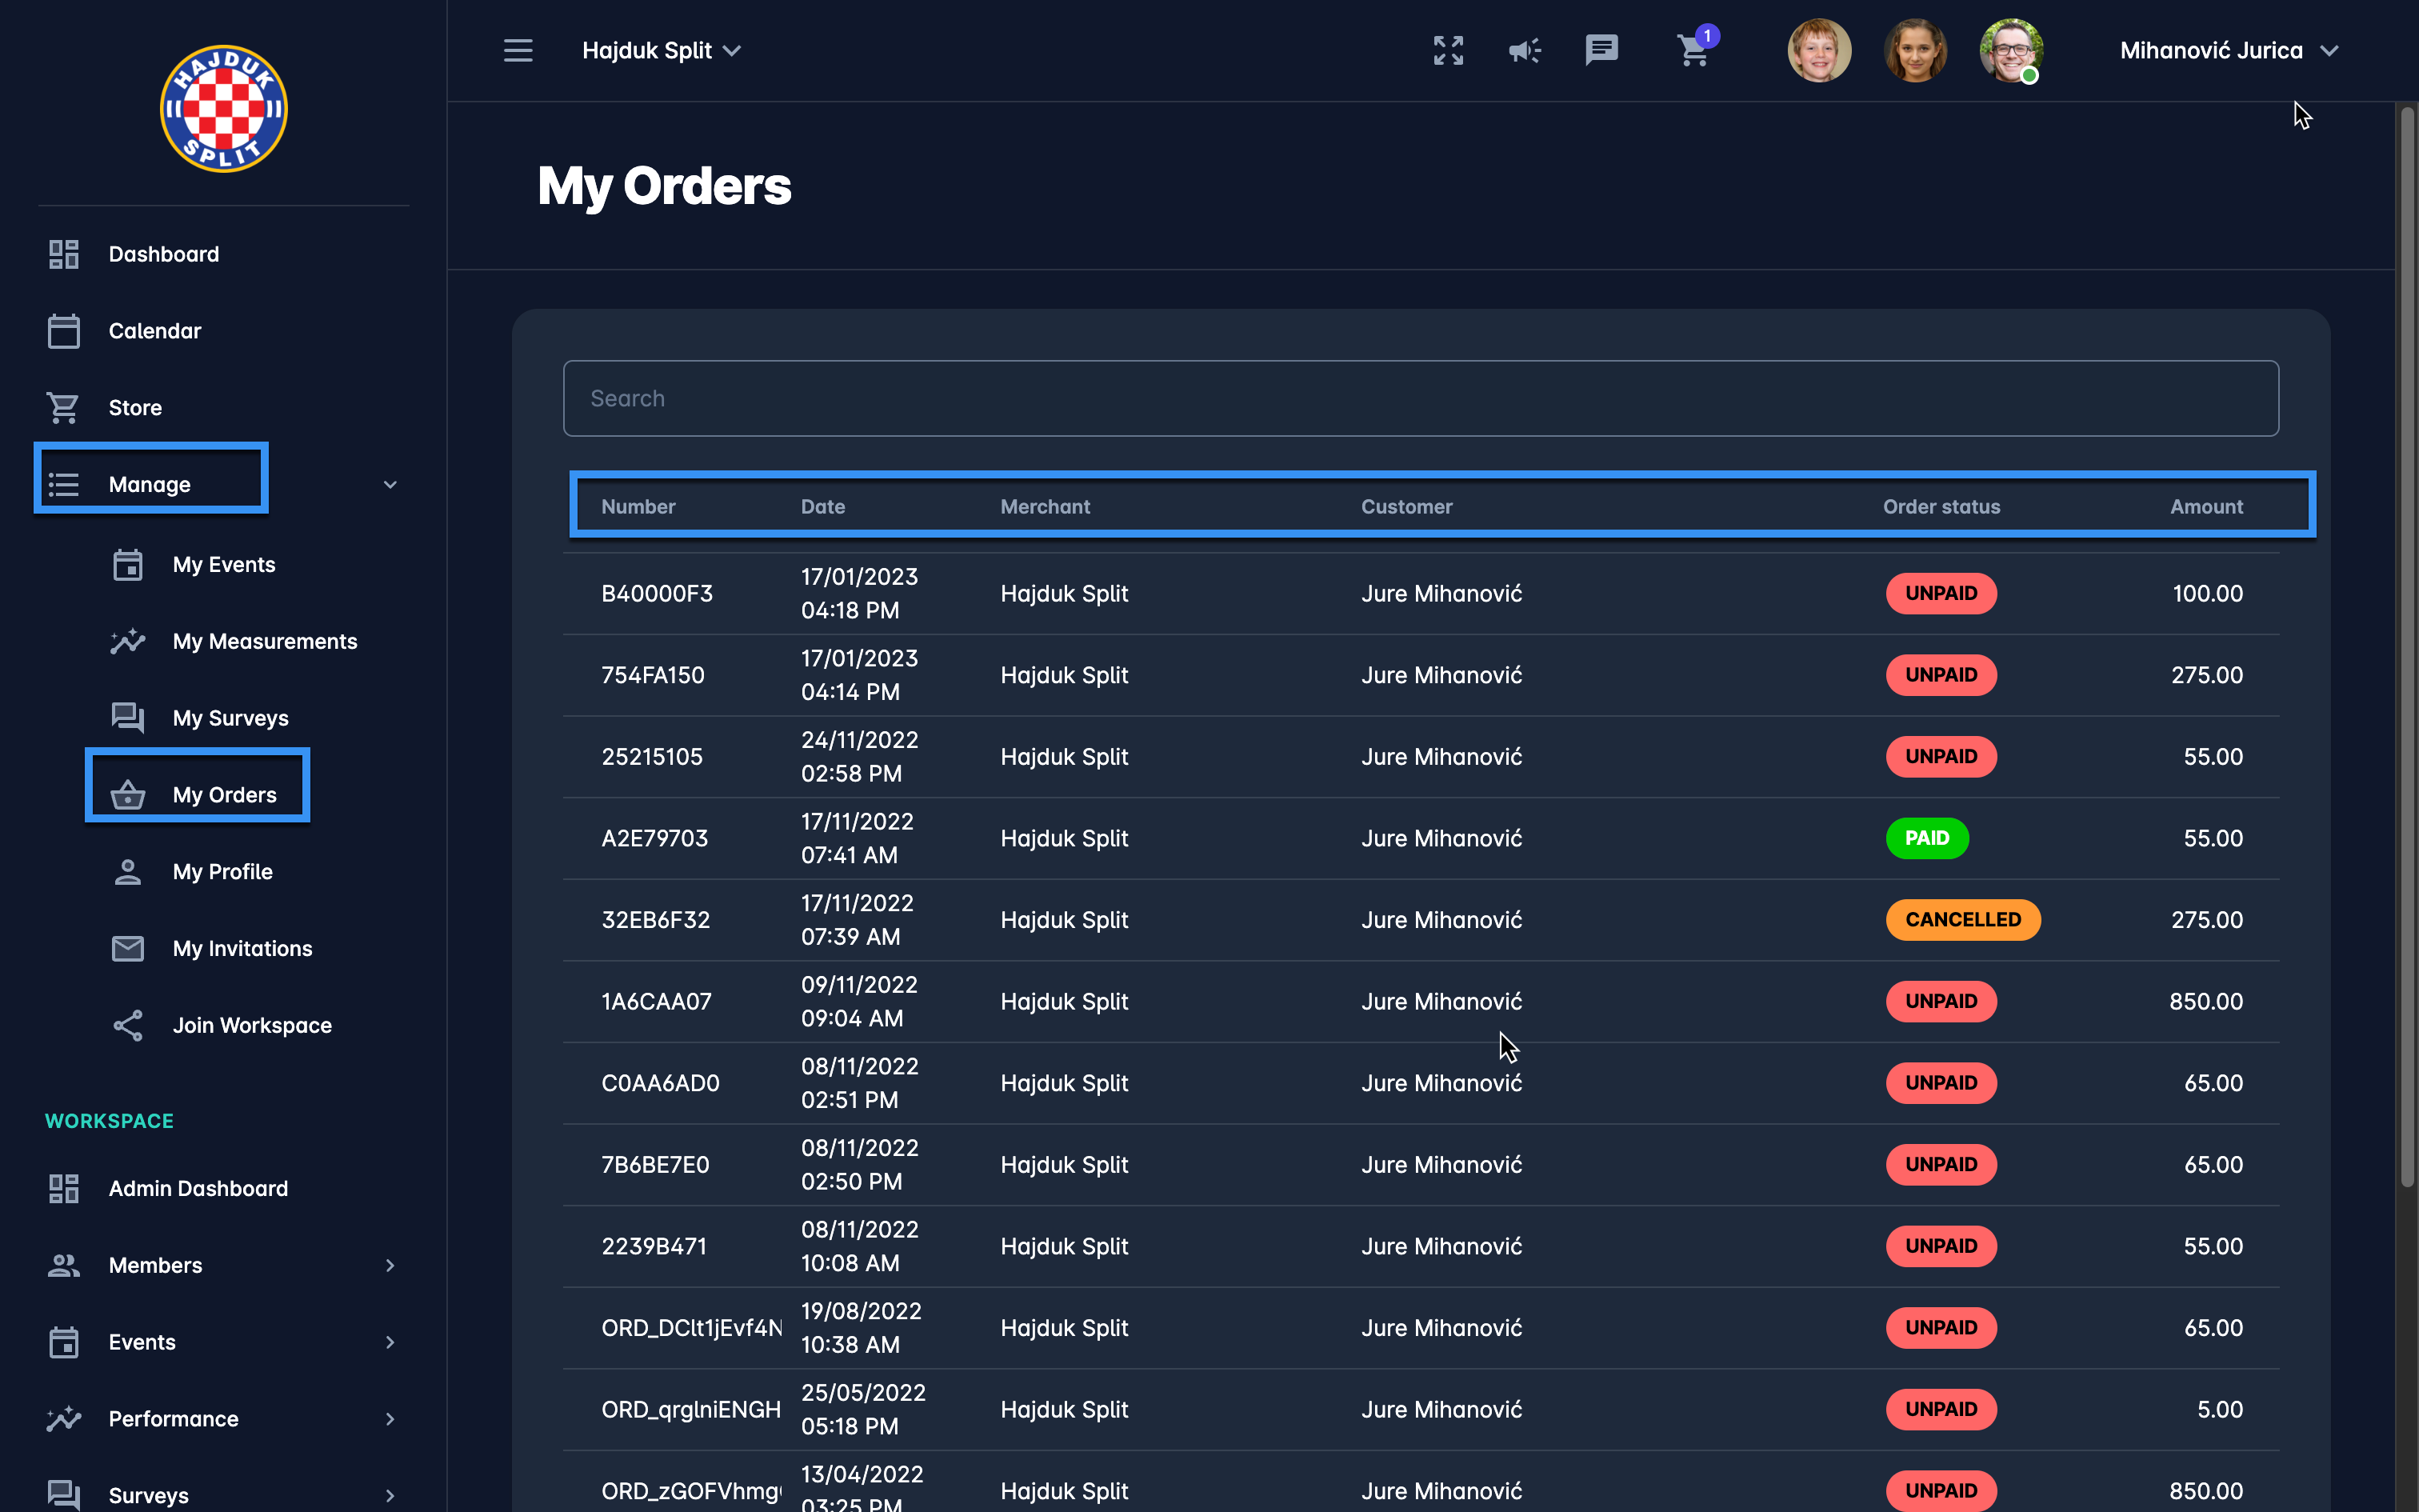Select My Invitations menu item
This screenshot has height=1512, width=2419.
click(242, 948)
